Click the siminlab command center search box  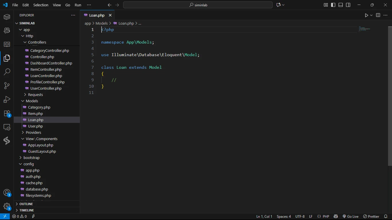tap(198, 5)
